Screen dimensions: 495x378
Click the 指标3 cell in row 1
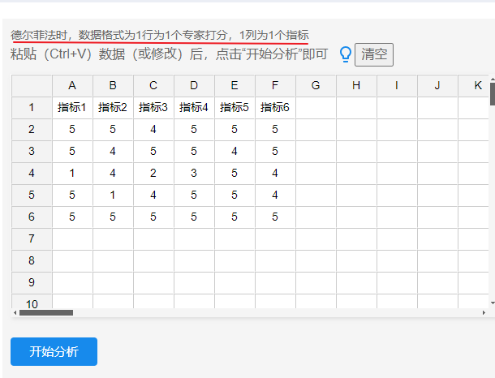[153, 108]
